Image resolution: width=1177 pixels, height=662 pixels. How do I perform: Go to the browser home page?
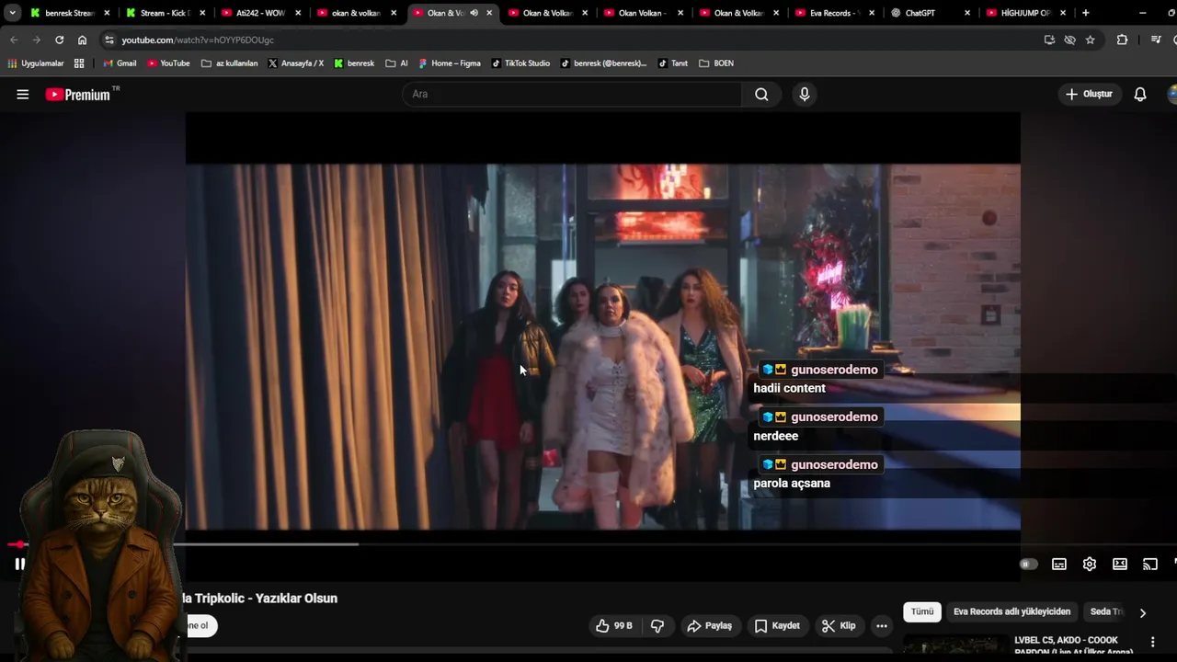coord(82,40)
